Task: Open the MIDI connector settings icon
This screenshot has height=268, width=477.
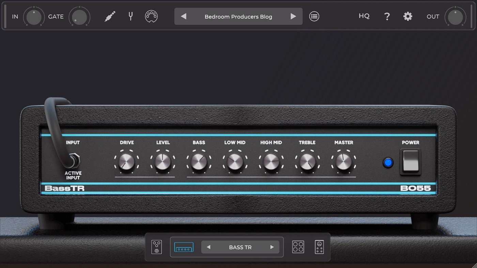Action: pos(151,16)
